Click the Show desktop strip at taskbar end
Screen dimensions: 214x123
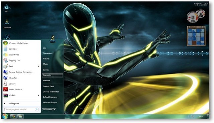[x=208, y=116]
